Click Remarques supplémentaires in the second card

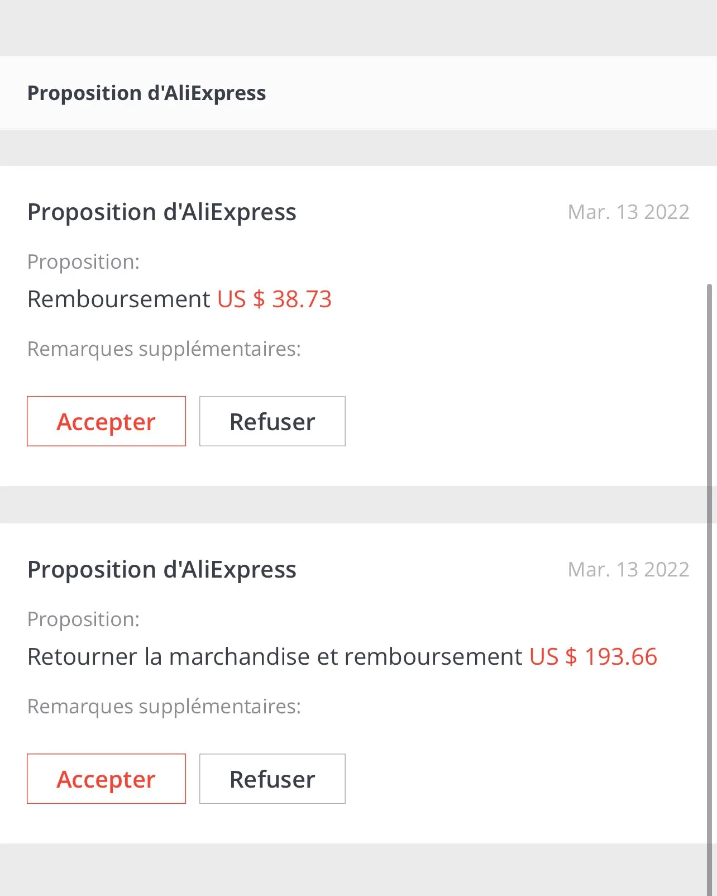164,707
